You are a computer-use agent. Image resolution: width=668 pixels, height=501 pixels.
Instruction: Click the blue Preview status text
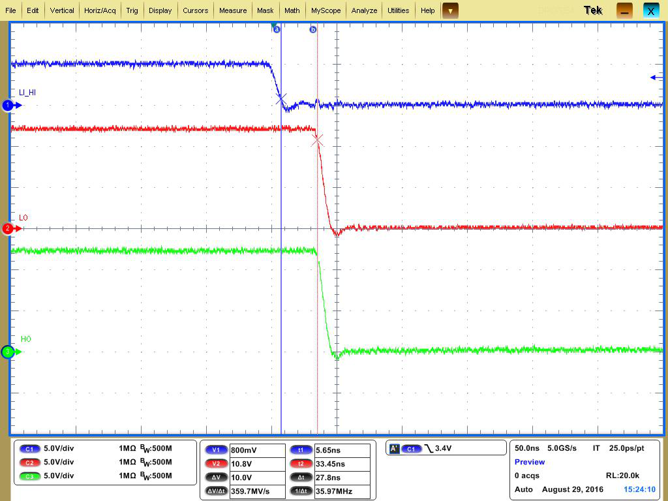tap(529, 462)
